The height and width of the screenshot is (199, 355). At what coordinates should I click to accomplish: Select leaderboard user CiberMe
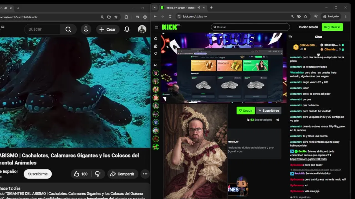pyautogui.click(x=331, y=49)
